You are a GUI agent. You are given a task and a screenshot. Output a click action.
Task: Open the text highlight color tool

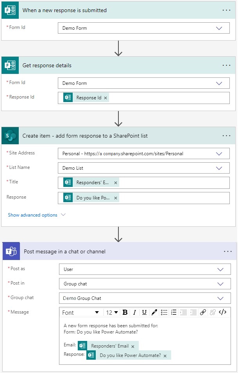pyautogui.click(x=154, y=312)
